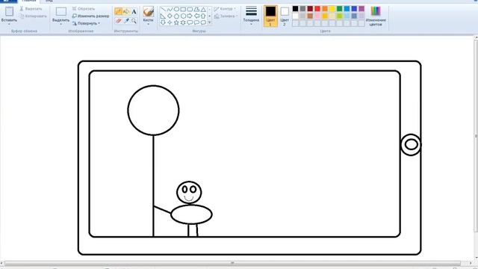Viewport: 478px width, 269px height.
Task: Choose the Four-point star shape
Action: [x=170, y=22]
